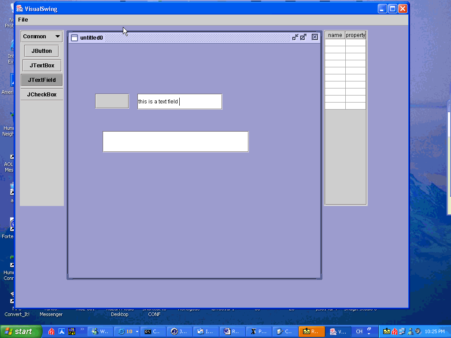Iconify the untitled0 internal frame
This screenshot has height=338, width=451.
295,37
